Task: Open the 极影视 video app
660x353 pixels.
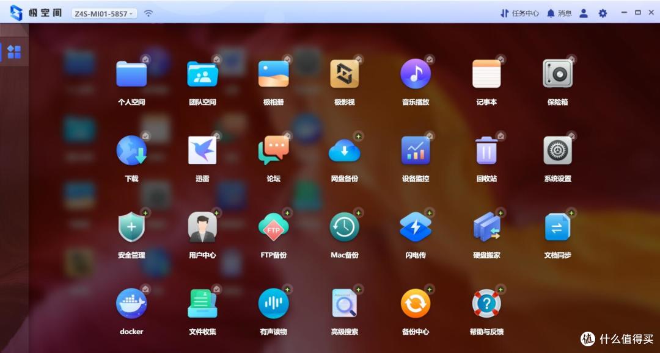Action: pos(344,74)
